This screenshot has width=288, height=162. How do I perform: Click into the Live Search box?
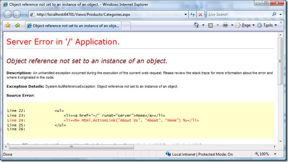point(239,14)
